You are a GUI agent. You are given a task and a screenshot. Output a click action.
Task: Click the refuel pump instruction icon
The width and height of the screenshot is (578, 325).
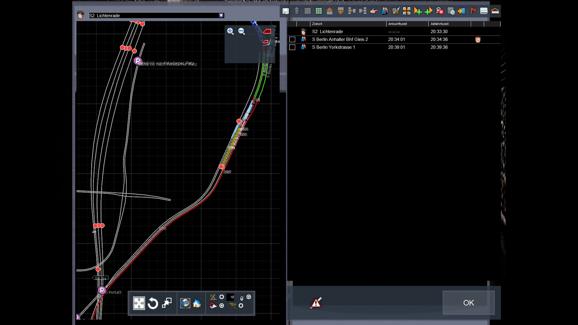[396, 11]
